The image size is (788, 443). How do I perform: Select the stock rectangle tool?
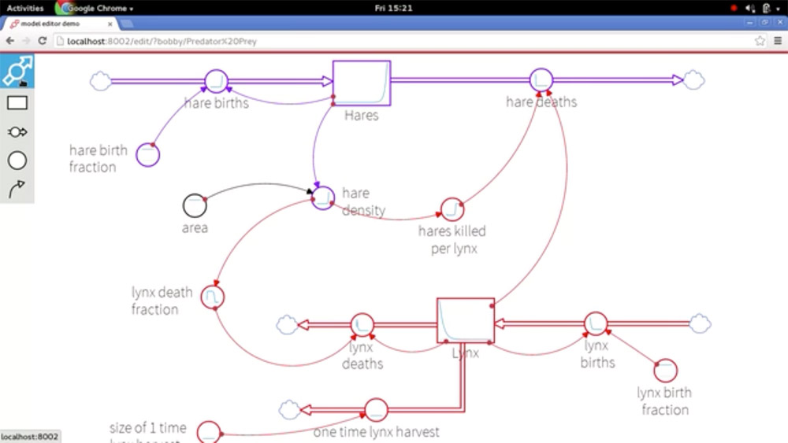(17, 103)
